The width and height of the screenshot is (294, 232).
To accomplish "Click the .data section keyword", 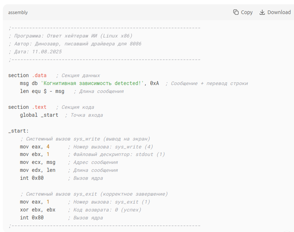I will (39, 75).
